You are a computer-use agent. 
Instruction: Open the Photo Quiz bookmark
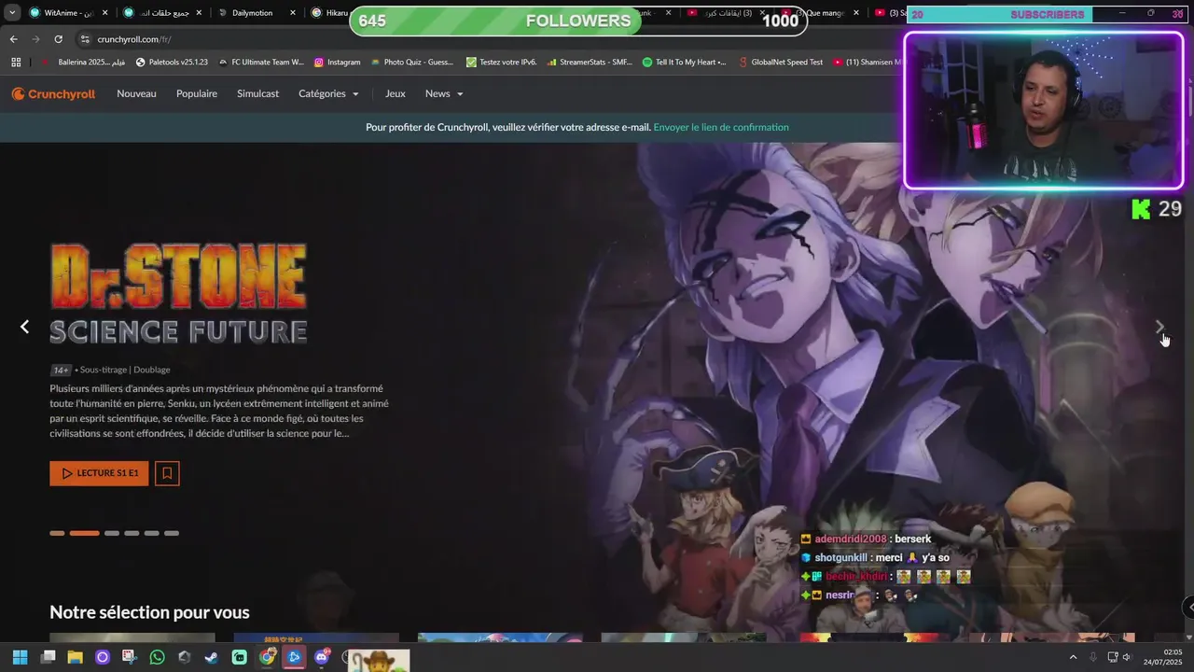pos(411,62)
